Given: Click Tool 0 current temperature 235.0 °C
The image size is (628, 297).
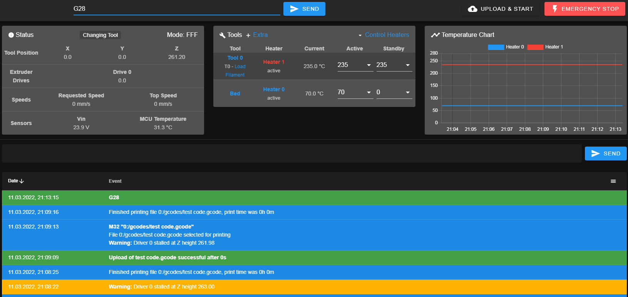Looking at the screenshot, I should pos(314,66).
